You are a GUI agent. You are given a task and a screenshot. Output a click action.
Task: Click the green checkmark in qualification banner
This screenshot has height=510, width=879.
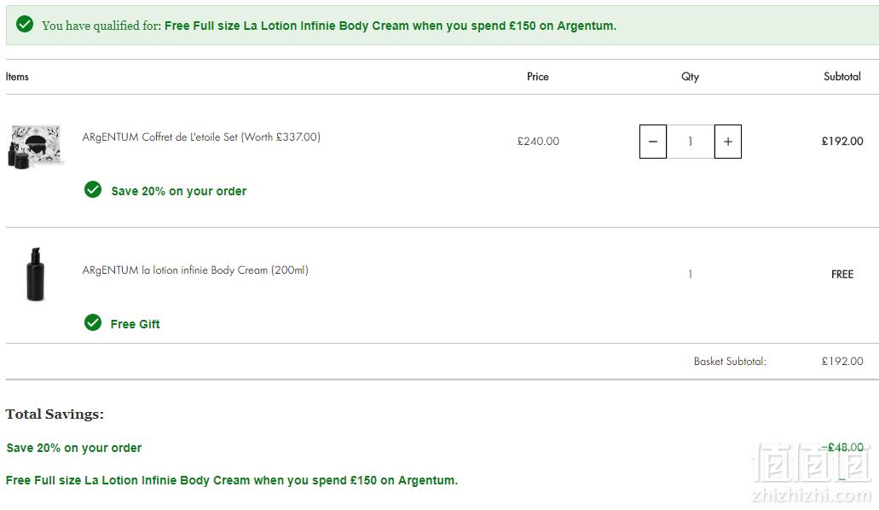pos(25,24)
